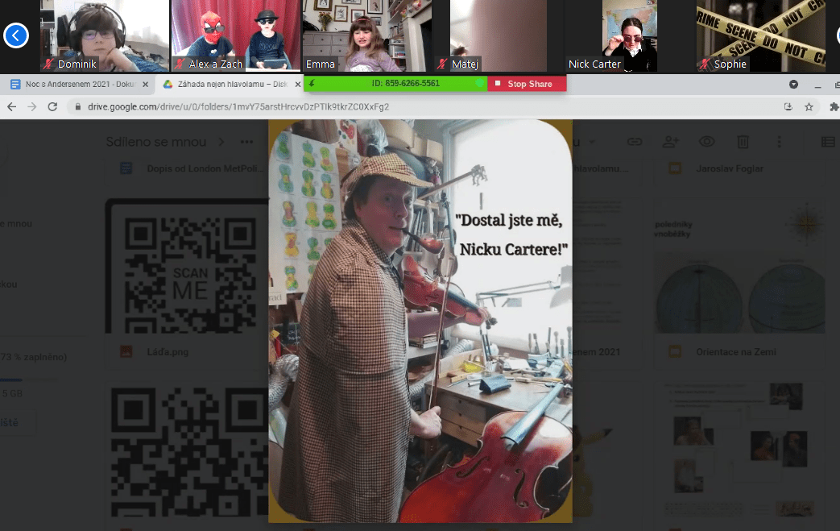The width and height of the screenshot is (840, 531).
Task: Select Alex a Zach video thumbnail
Action: point(236,36)
